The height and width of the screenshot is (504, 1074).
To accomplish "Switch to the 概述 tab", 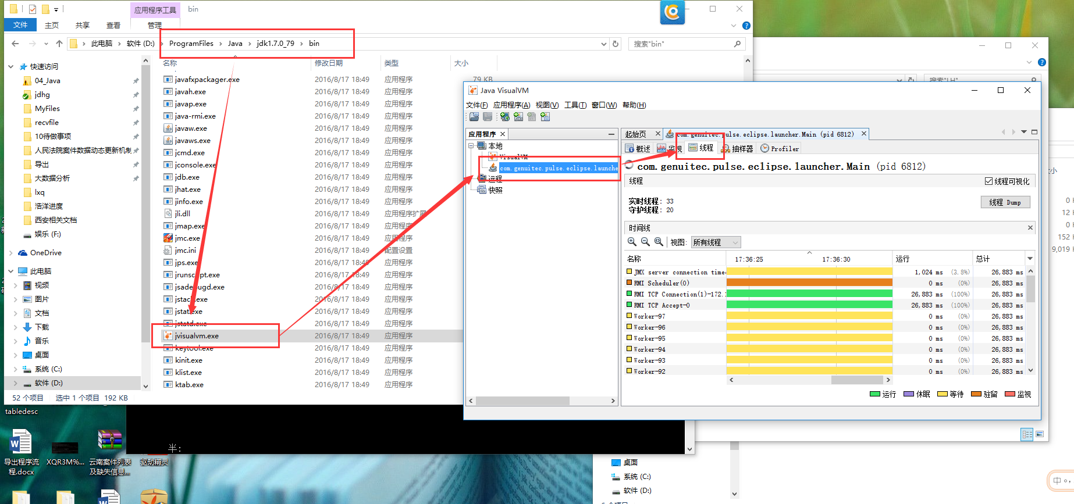I will (x=638, y=149).
